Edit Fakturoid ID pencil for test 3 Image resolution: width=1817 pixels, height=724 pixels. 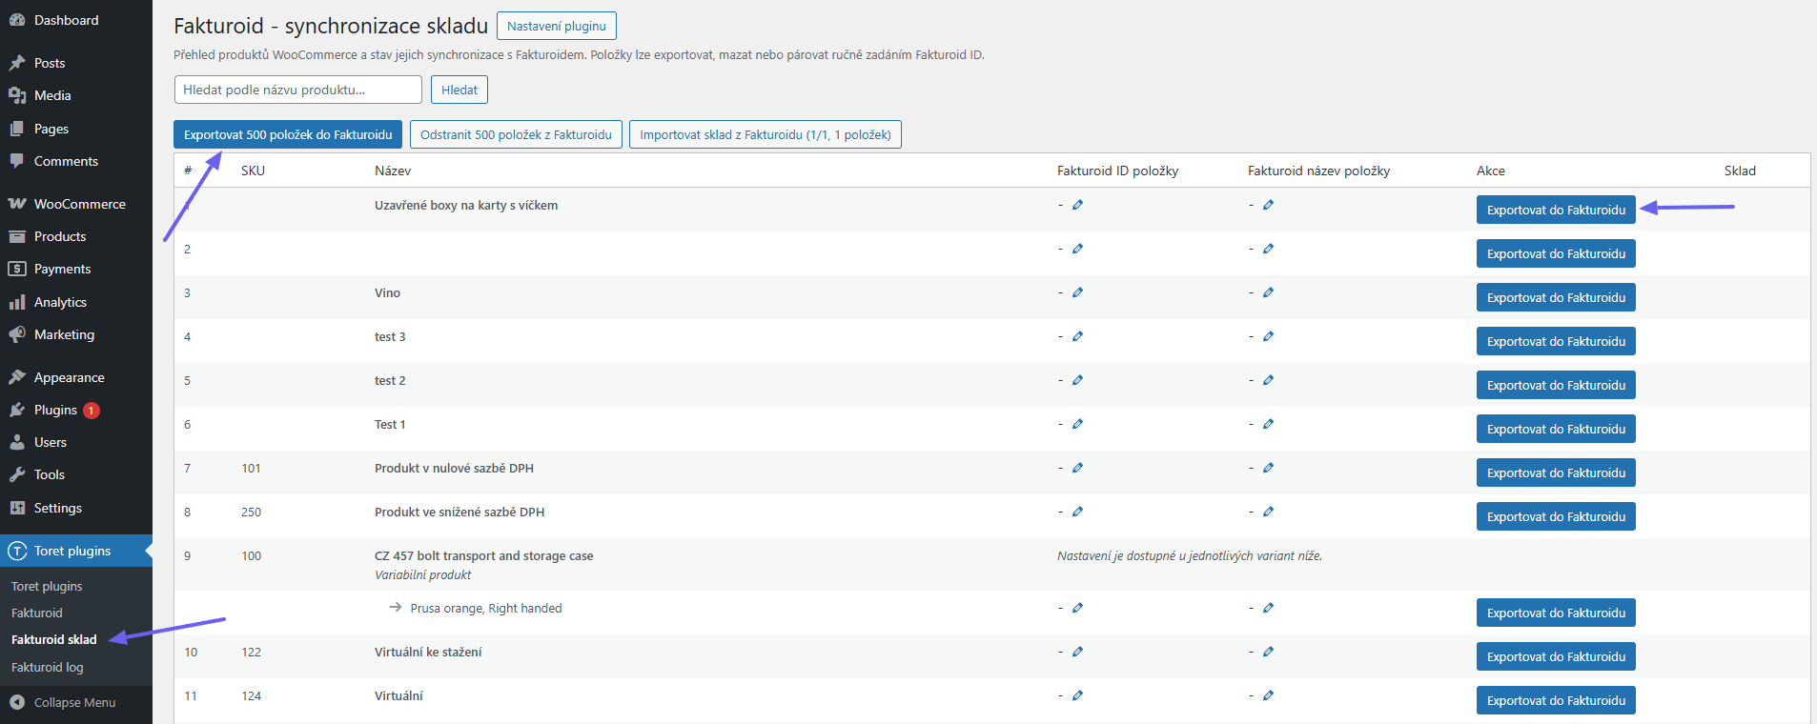(1077, 336)
